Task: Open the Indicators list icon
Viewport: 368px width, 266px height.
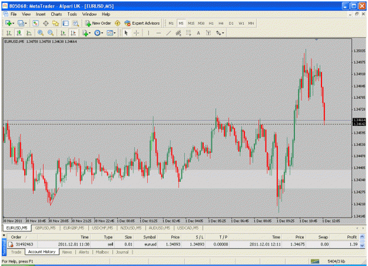Action: (85, 33)
